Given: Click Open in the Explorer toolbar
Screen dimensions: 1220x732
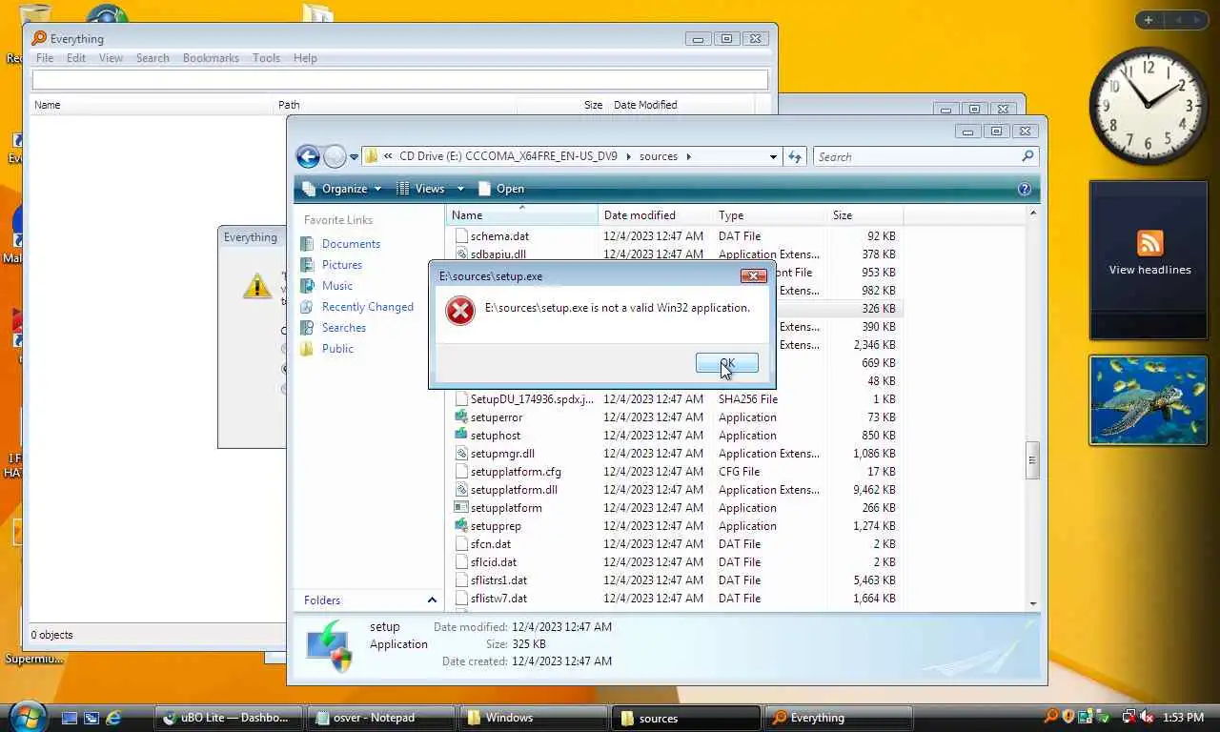Looking at the screenshot, I should click(x=501, y=189).
